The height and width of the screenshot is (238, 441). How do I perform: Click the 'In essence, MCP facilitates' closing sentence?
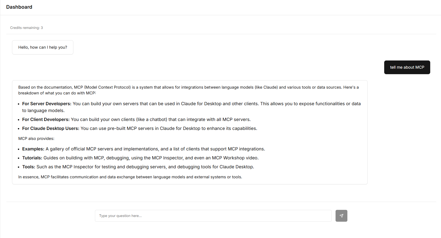coord(130,177)
